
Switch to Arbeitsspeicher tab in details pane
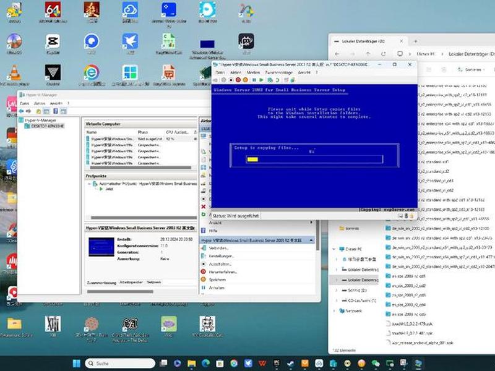click(131, 283)
